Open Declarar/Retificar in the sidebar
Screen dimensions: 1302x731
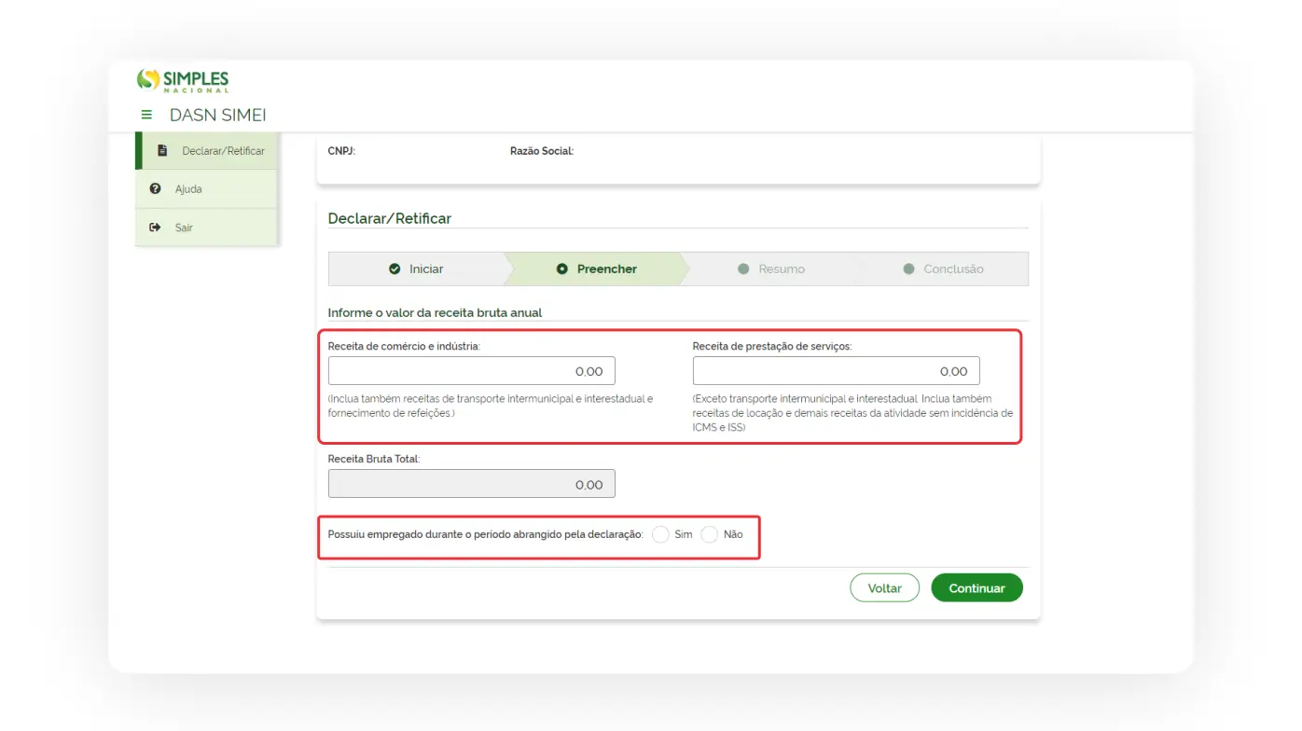coord(223,151)
